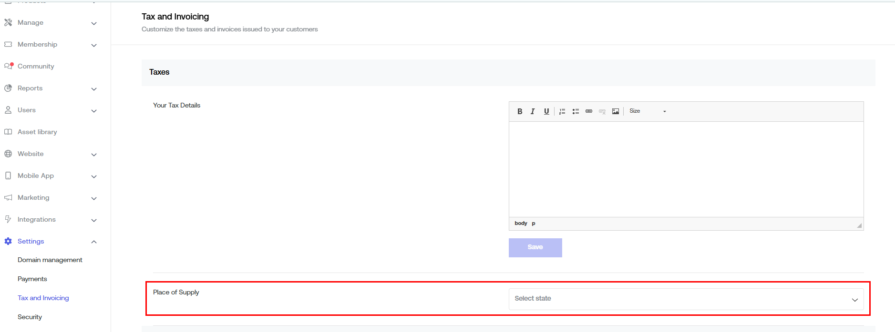This screenshot has height=332, width=895.
Task: Click the Save button
Action: point(535,247)
